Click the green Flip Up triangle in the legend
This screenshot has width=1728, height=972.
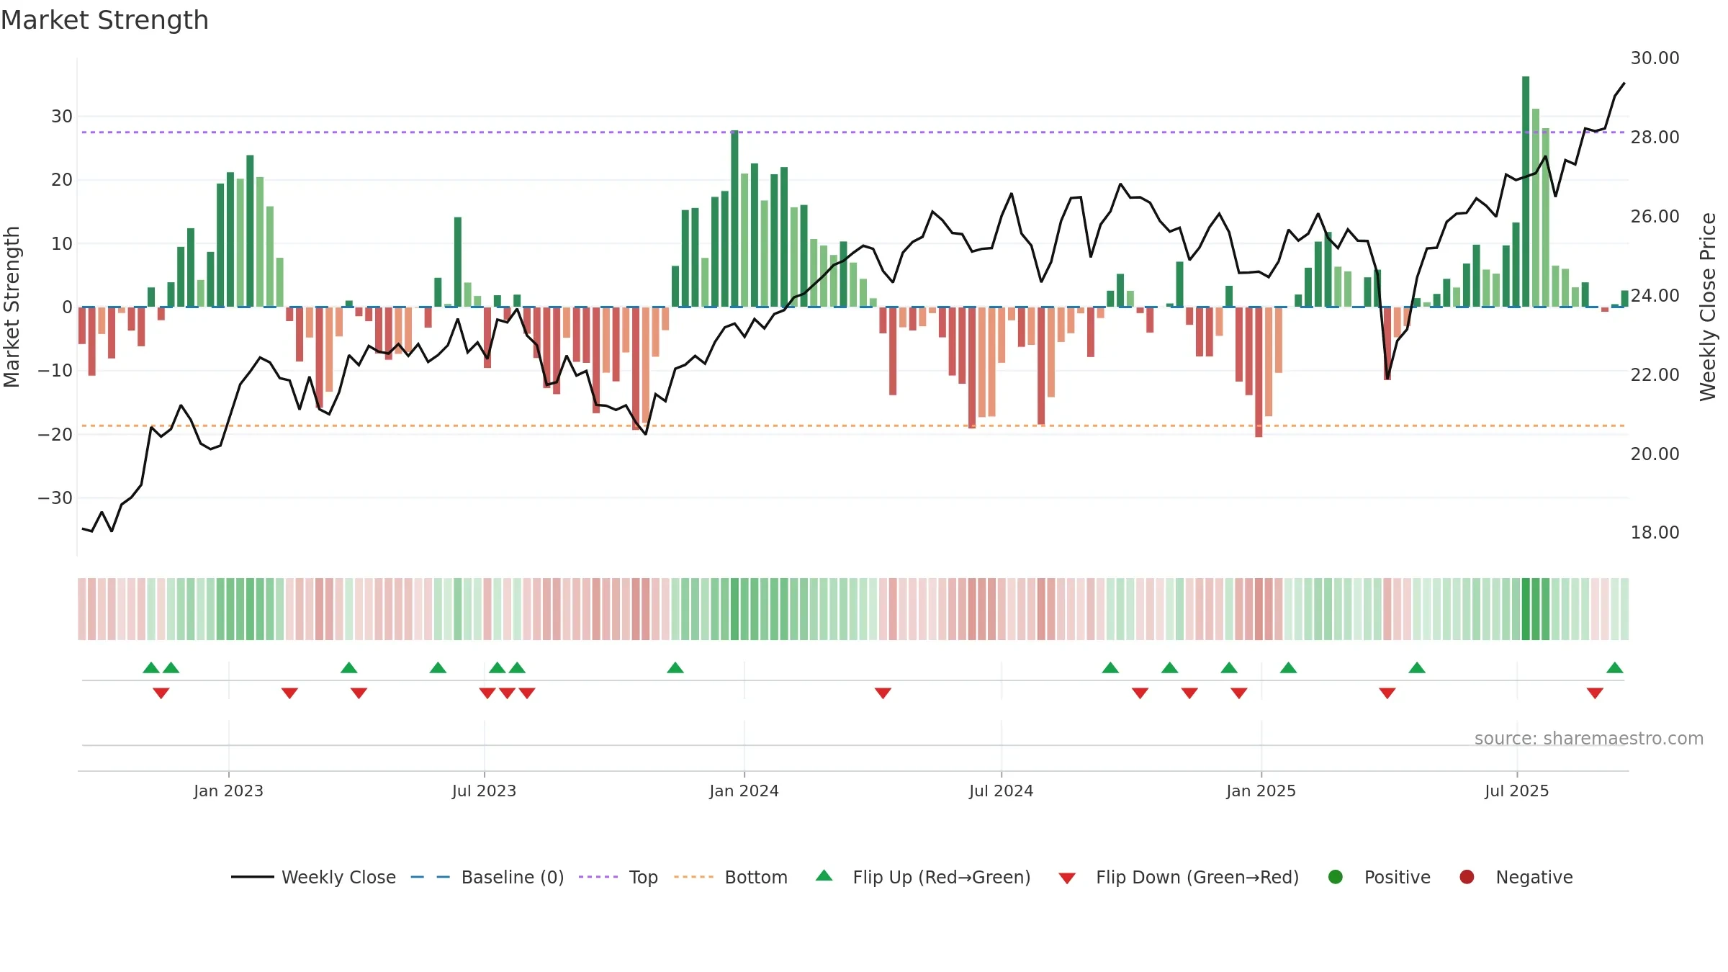click(x=824, y=876)
